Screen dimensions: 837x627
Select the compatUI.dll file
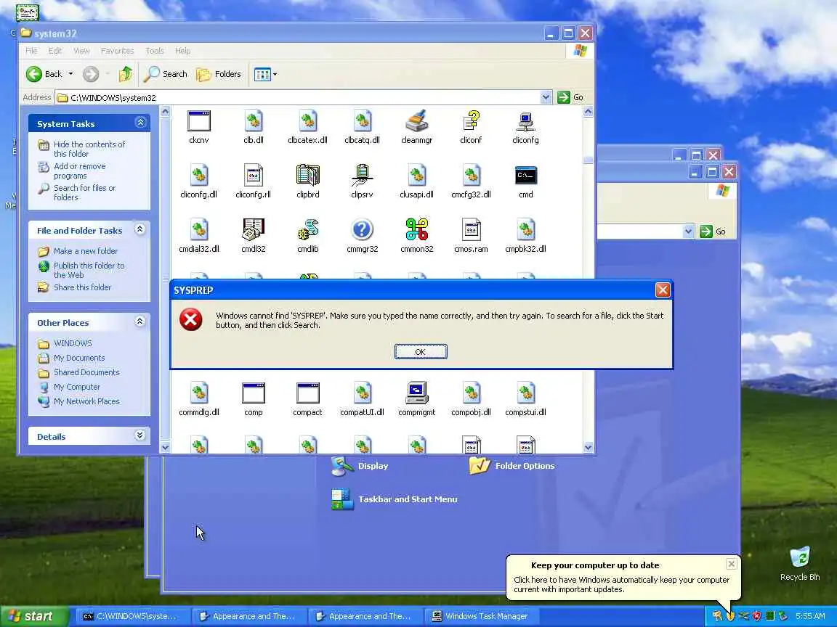coord(363,393)
